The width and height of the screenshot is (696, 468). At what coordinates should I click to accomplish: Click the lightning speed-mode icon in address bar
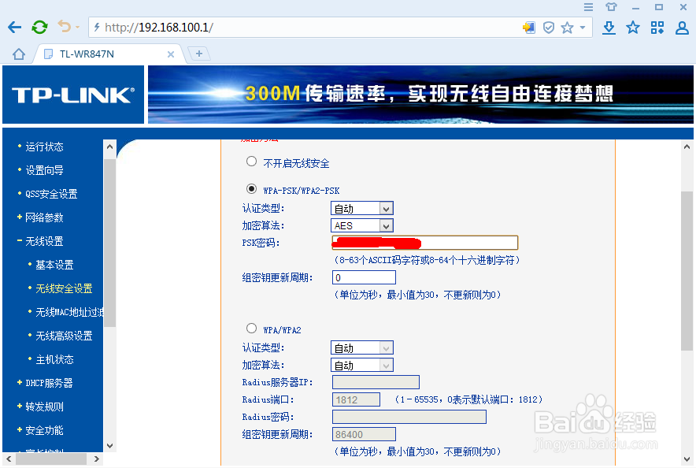97,28
